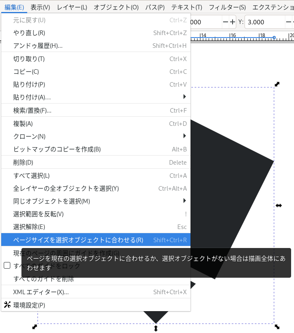The width and height of the screenshot is (294, 333).
Task: Click top-right corner scale handle
Action: click(277, 84)
